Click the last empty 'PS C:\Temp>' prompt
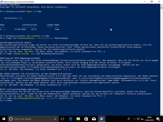This screenshot has width=163, height=122. 6,100
